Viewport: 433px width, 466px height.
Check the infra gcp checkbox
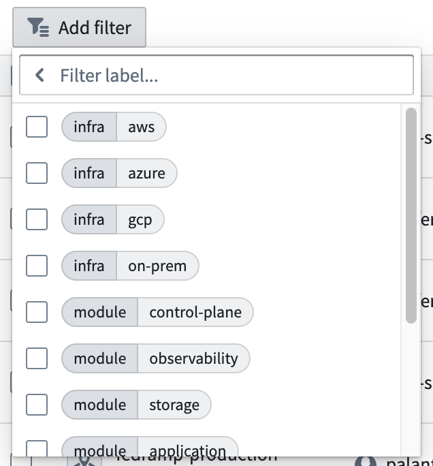click(x=37, y=219)
